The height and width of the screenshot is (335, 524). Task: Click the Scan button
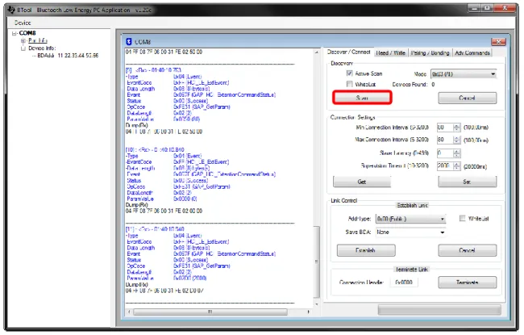pyautogui.click(x=362, y=98)
